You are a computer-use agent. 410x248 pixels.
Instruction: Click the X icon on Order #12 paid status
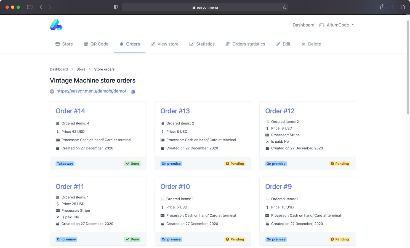(x=267, y=142)
